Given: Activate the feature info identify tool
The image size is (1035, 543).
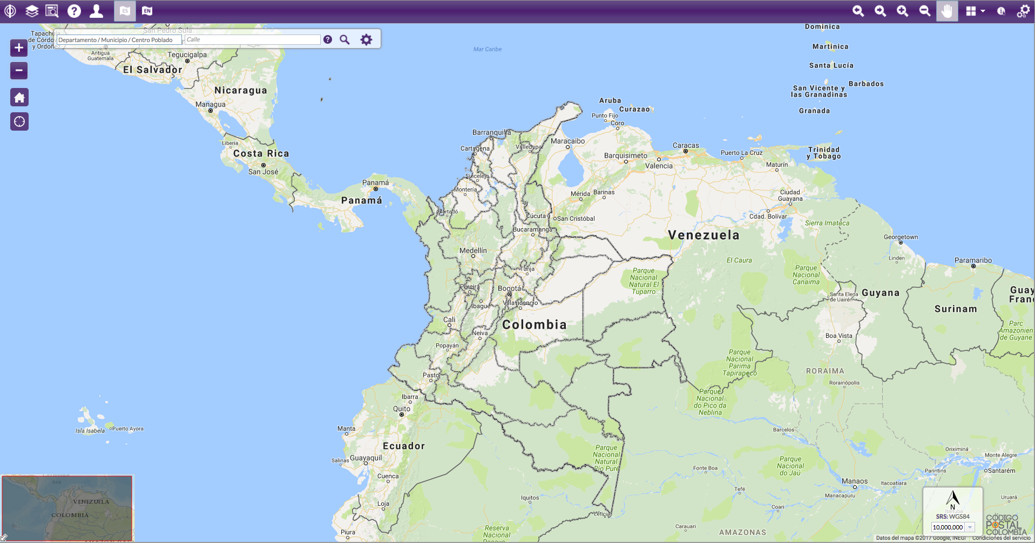Looking at the screenshot, I should coord(1001,11).
